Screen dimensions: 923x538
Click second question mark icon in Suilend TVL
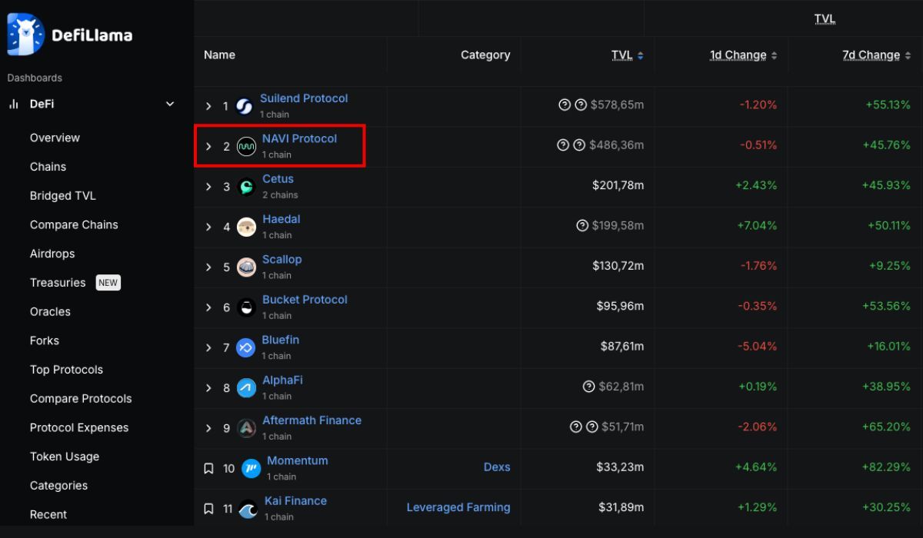(581, 105)
